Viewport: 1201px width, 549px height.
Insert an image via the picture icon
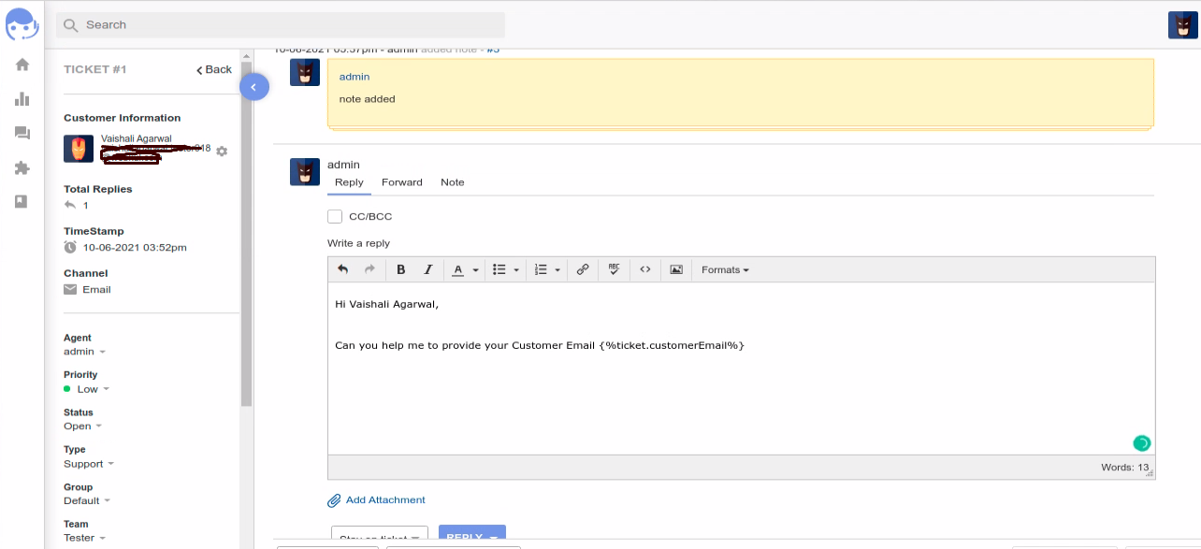pos(675,269)
